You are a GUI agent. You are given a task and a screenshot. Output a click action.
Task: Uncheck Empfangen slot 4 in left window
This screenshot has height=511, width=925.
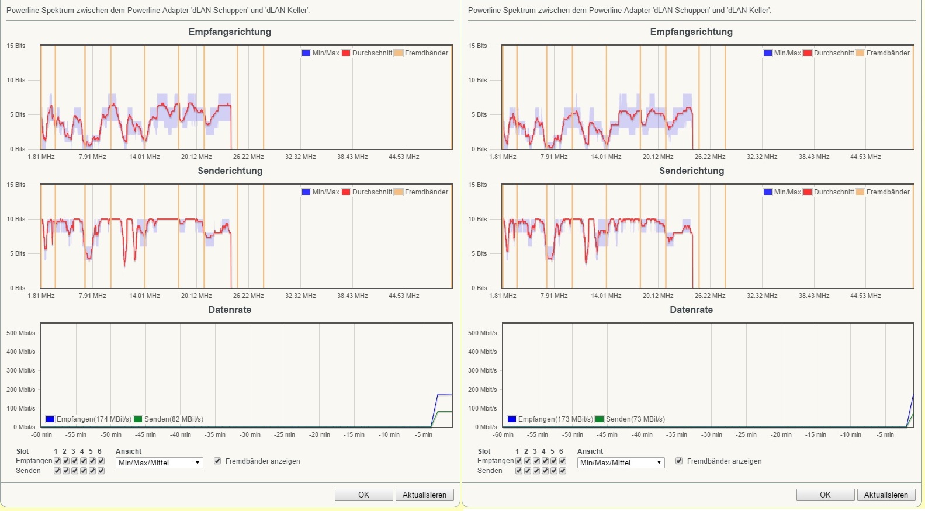[x=84, y=461]
